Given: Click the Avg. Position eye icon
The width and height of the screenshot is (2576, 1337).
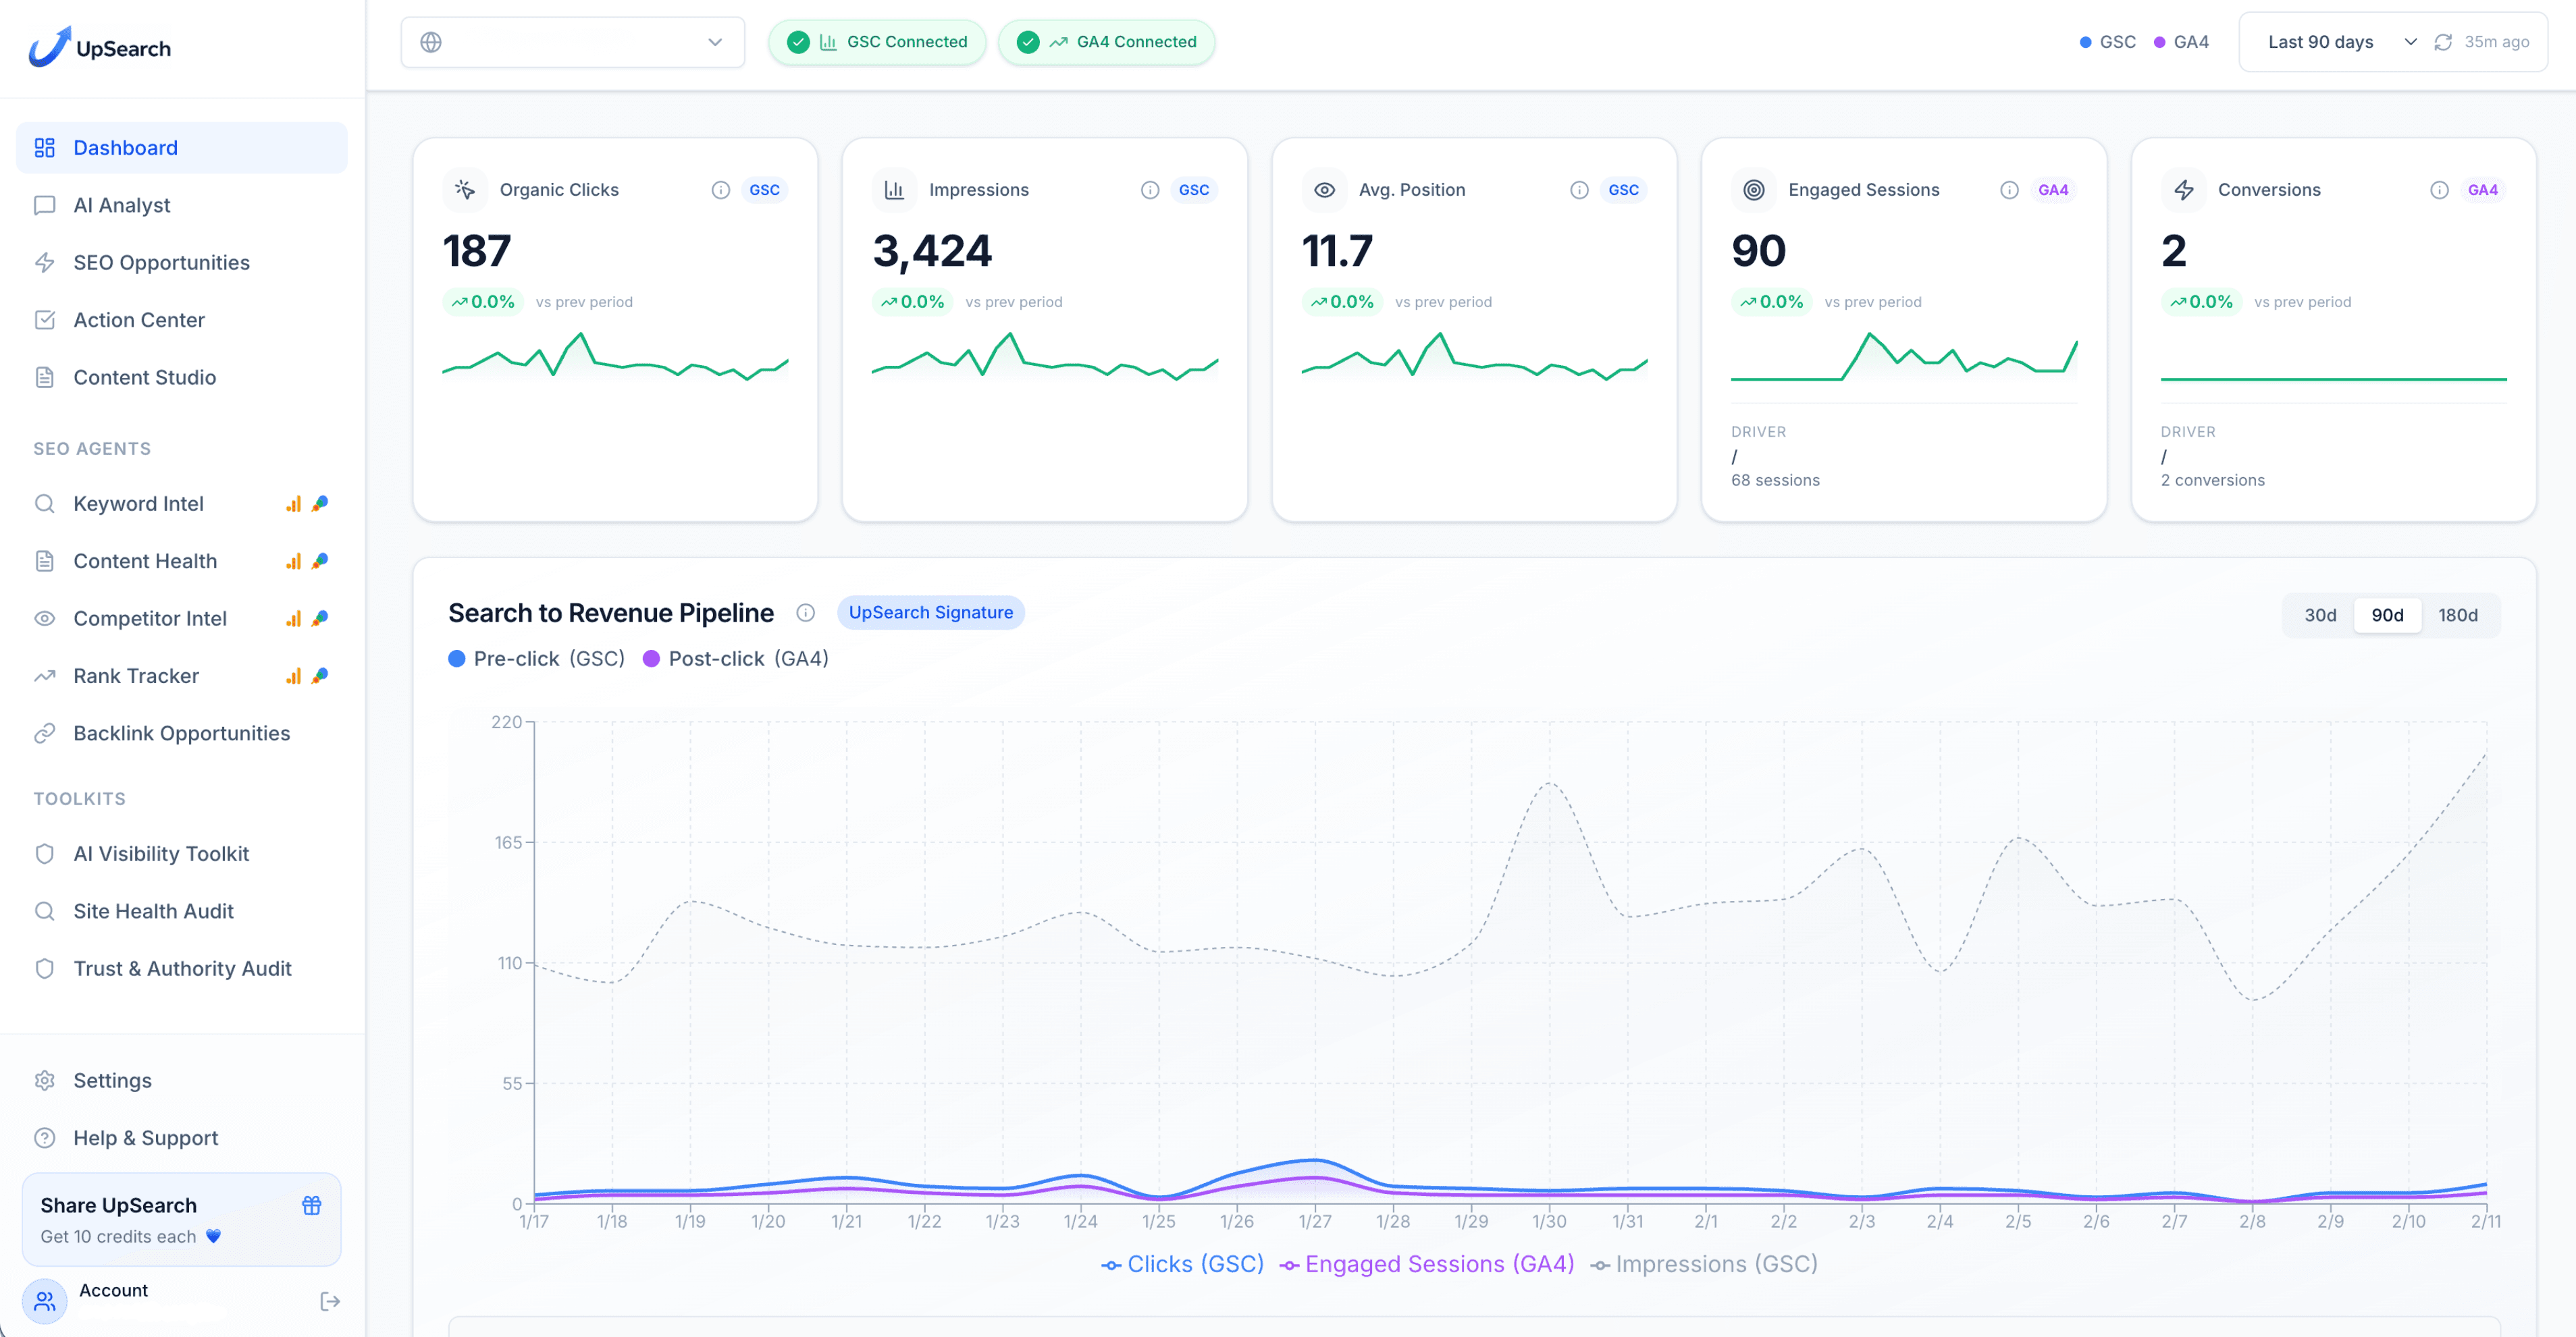Looking at the screenshot, I should 1324,190.
